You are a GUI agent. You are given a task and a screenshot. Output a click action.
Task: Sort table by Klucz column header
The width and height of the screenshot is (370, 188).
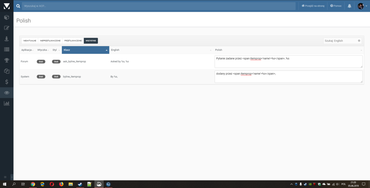(x=85, y=50)
